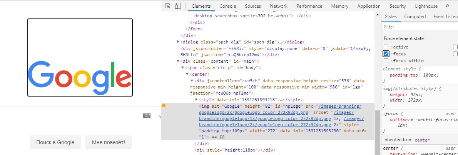Collapse the div class="content" id="main" node
Viewport: 458px width, 155px height.
[178, 61]
